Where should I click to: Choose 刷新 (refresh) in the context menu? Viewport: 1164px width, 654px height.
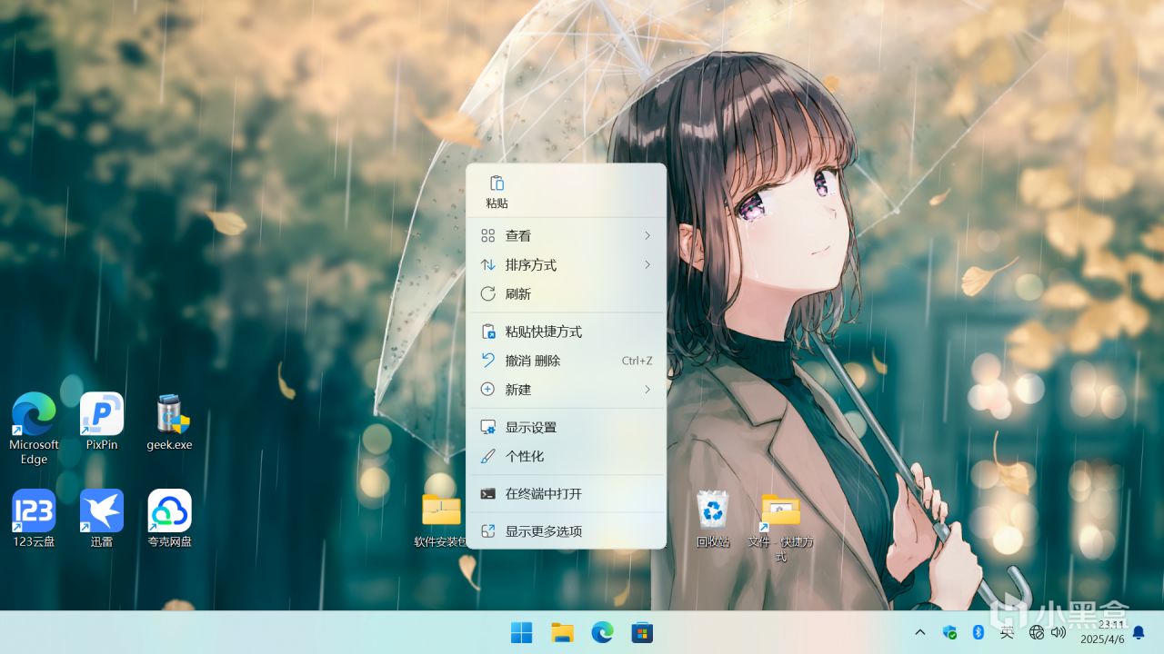[x=566, y=294]
